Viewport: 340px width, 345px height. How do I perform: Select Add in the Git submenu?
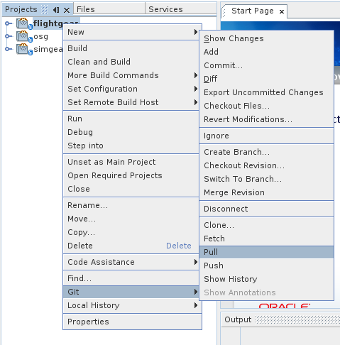tap(267, 52)
